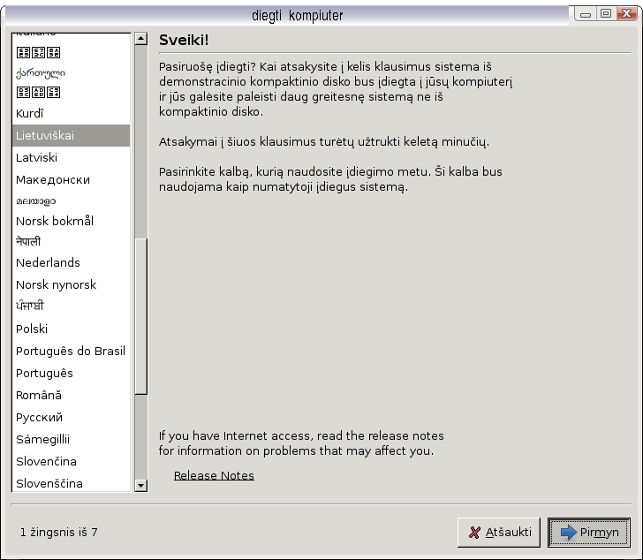This screenshot has height=560, width=643.
Task: Pick Norsk bokmål from the list
Action: pos(54,221)
